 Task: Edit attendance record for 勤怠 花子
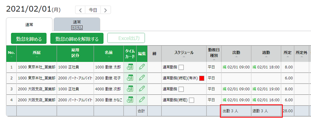coord(142,78)
